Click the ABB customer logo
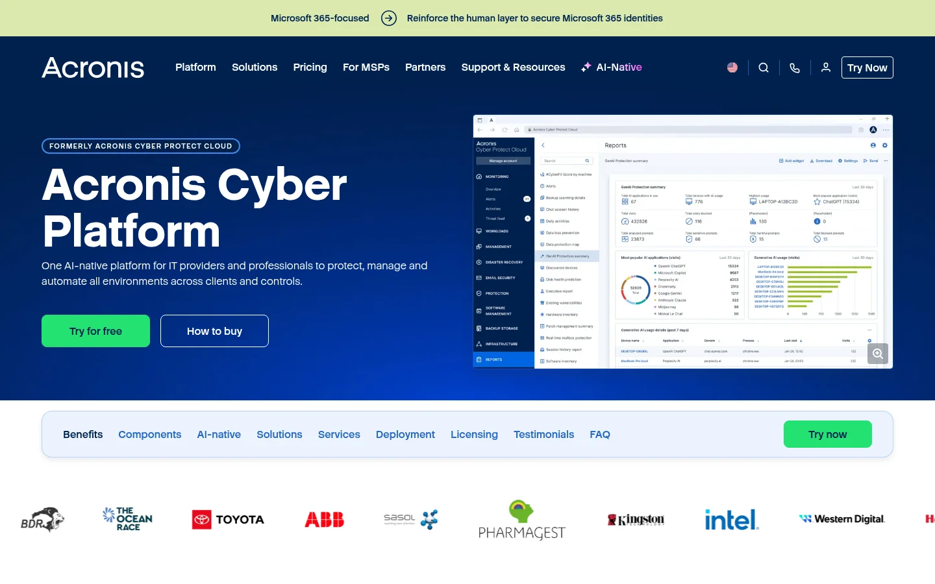Screen dimensions: 935x584 tap(325, 519)
